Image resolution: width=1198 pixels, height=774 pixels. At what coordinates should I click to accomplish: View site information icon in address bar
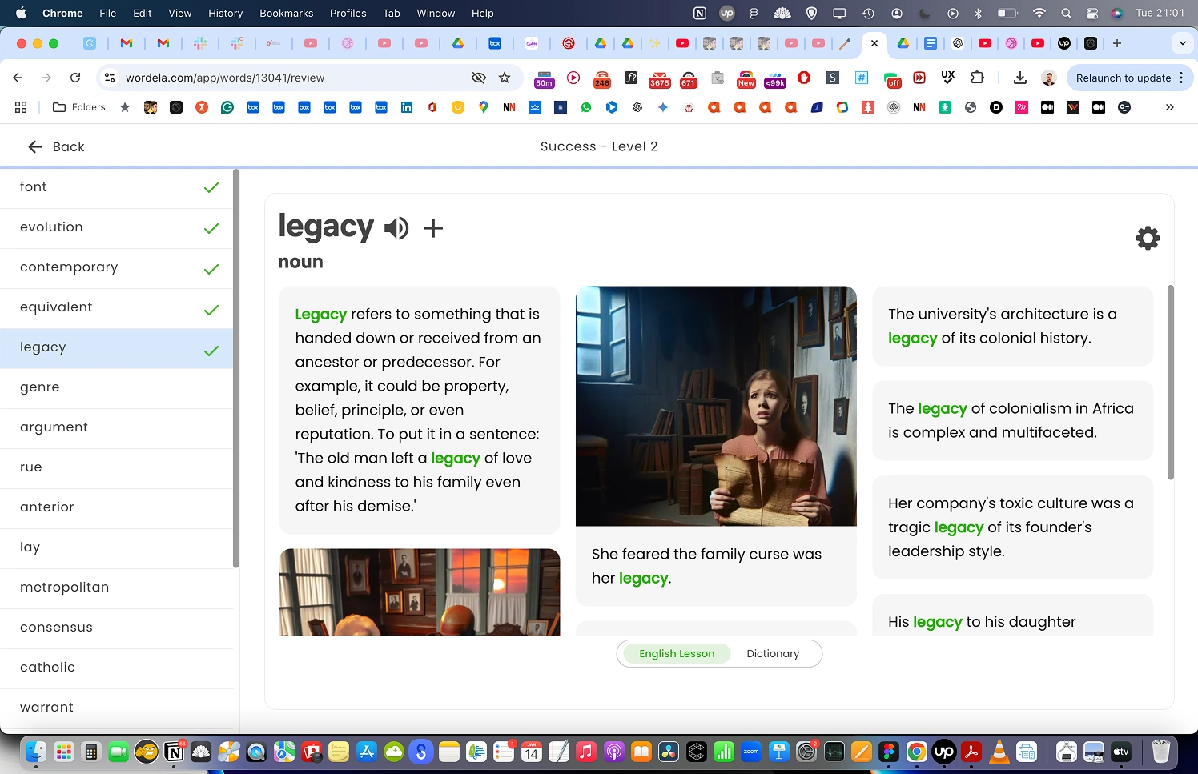pyautogui.click(x=110, y=78)
